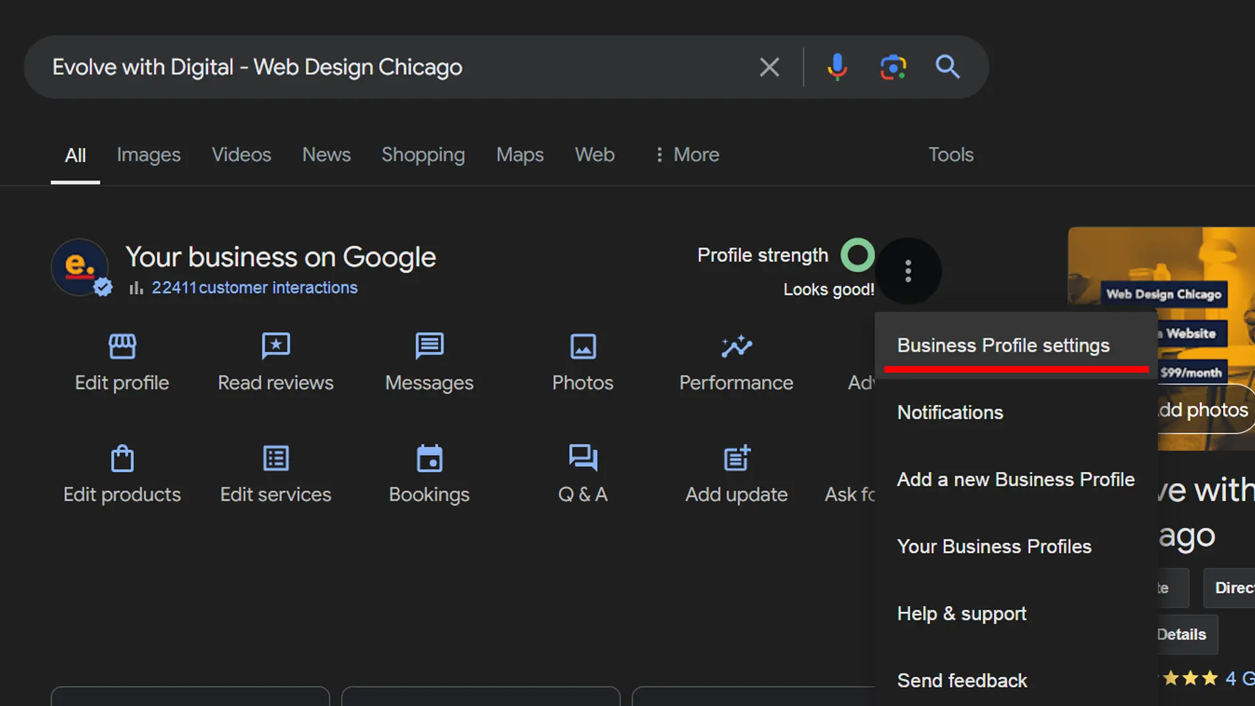Select the All results tab
The image size is (1255, 706).
click(75, 156)
